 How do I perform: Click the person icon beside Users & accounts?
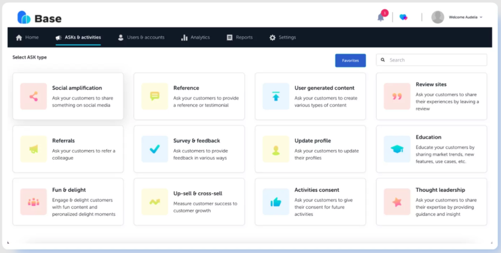pyautogui.click(x=120, y=38)
